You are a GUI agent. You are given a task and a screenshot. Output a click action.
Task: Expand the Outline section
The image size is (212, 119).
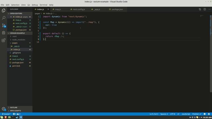[x=20, y=107]
